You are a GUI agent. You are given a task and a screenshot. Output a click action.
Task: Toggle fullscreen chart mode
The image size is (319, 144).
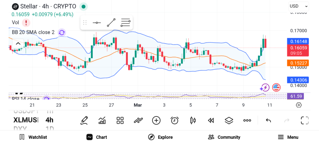point(305,120)
